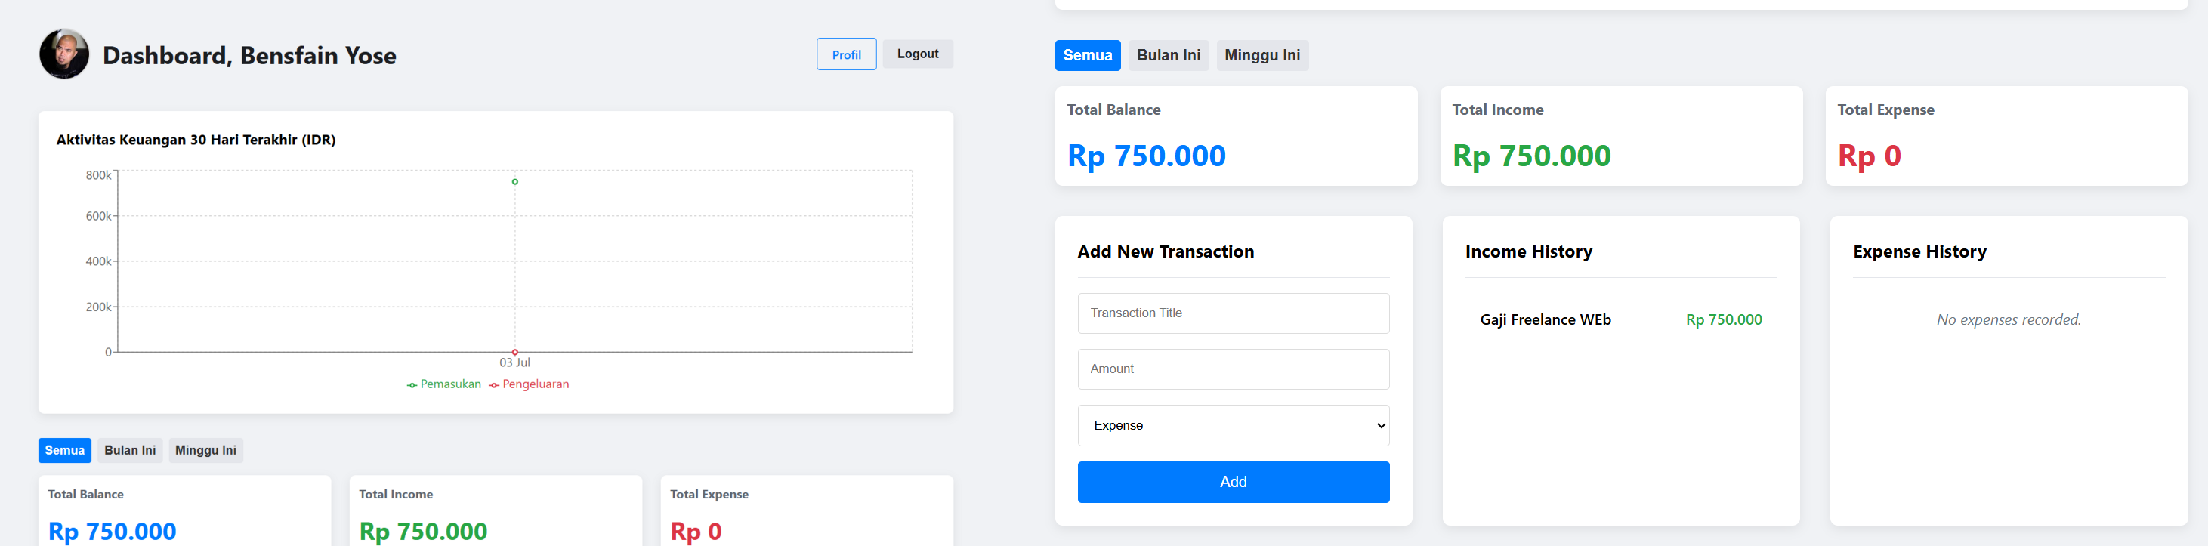Choose the large Minggu Ini filter
Screen dimensions: 2208x546
[x=1261, y=55]
